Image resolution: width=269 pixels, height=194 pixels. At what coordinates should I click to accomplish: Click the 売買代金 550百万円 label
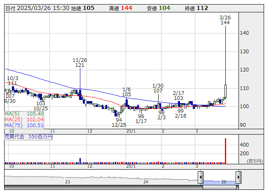point(28,137)
